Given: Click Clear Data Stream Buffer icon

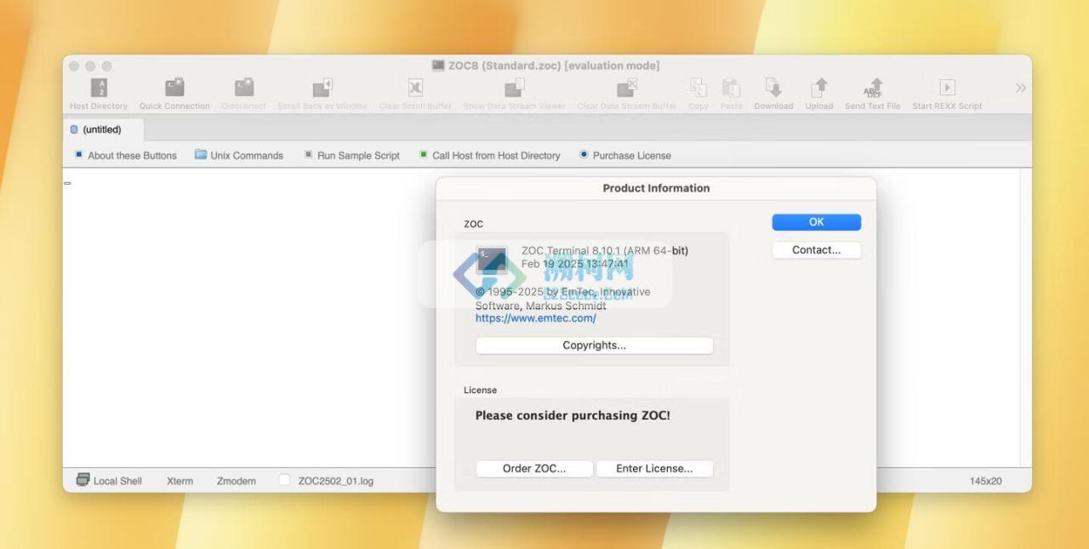Looking at the screenshot, I should (x=627, y=88).
